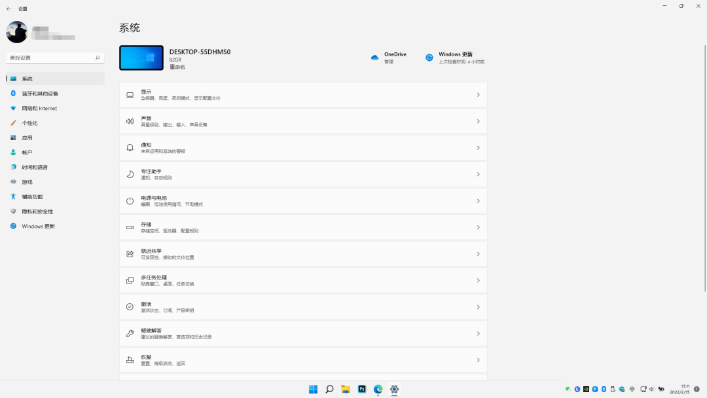Open Windows 更新 status in header
The image size is (707, 398).
pyautogui.click(x=455, y=58)
